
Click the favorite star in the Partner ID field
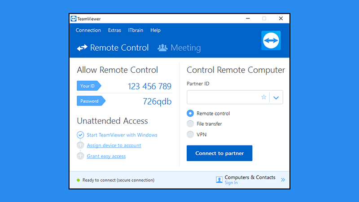264,97
